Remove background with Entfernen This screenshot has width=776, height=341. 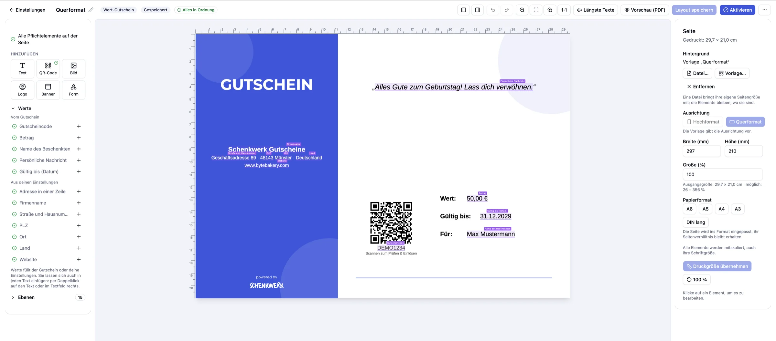[x=700, y=87]
